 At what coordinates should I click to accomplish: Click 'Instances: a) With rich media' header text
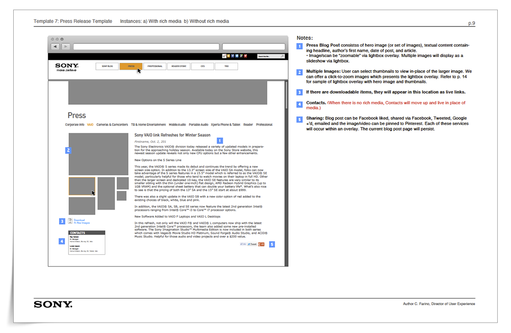click(x=151, y=21)
